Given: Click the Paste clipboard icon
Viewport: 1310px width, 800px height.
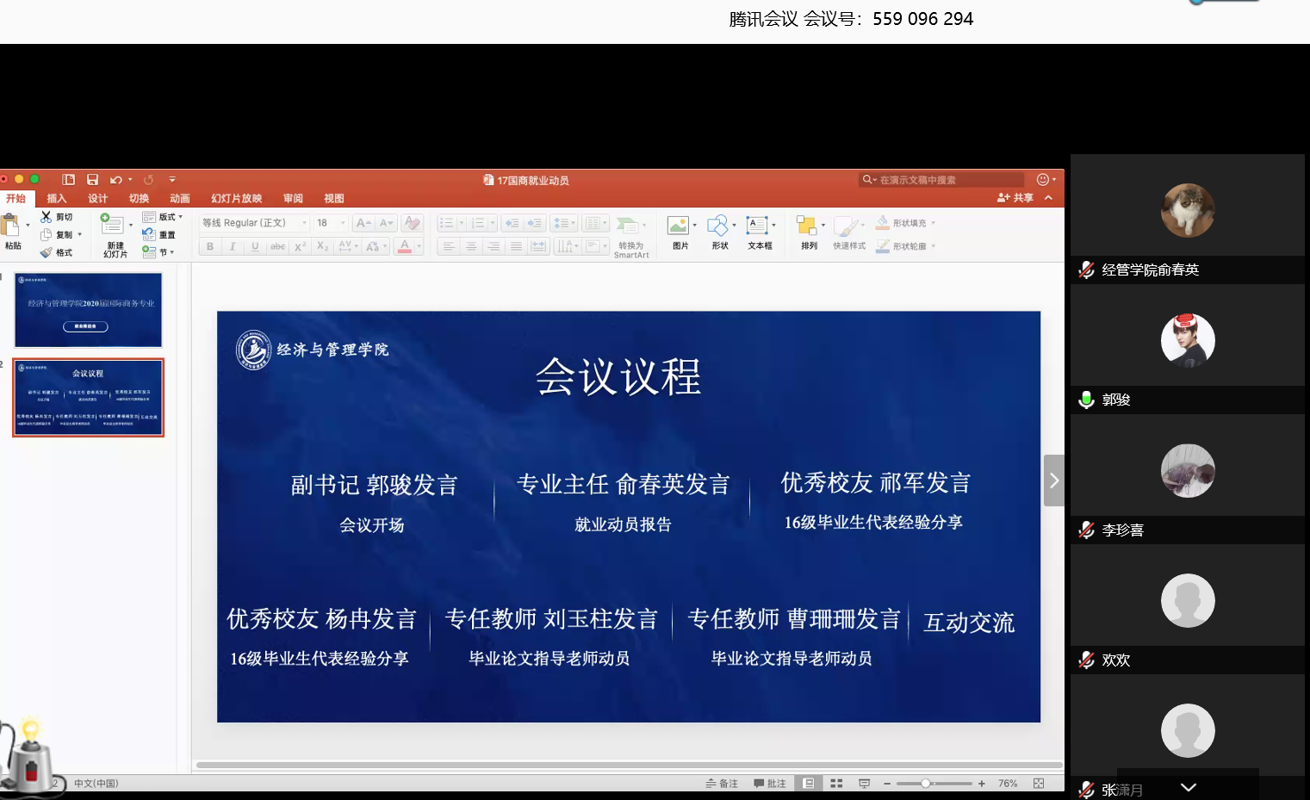Looking at the screenshot, I should [x=11, y=226].
